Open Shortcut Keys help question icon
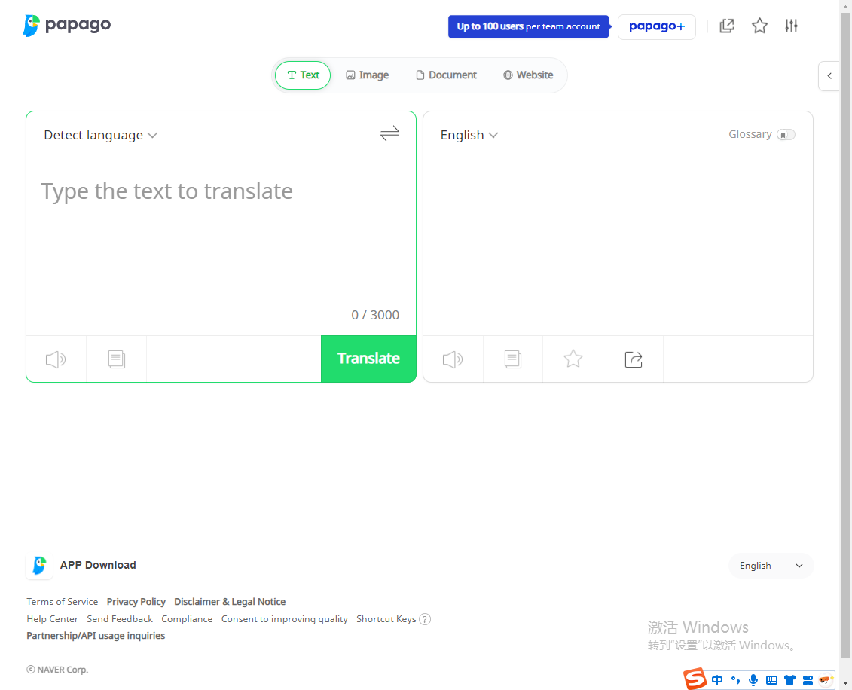This screenshot has height=690, width=852. coord(425,619)
